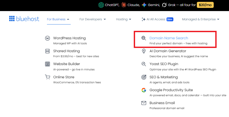Click 'AI-powered – go live in minutes'
Image resolution: width=229 pixels, height=117 pixels.
[x=74, y=70]
